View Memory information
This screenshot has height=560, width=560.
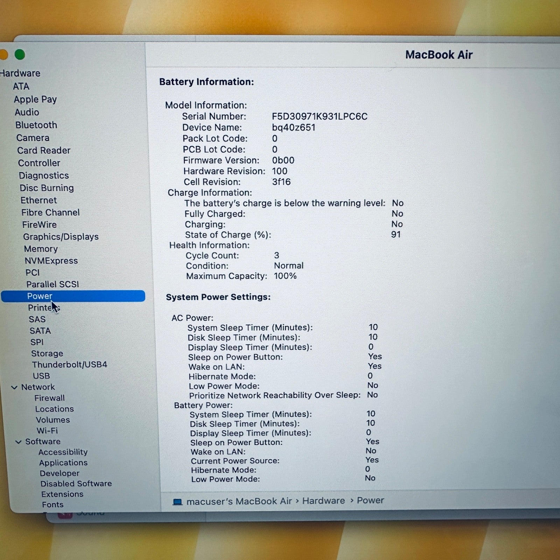pyautogui.click(x=41, y=249)
